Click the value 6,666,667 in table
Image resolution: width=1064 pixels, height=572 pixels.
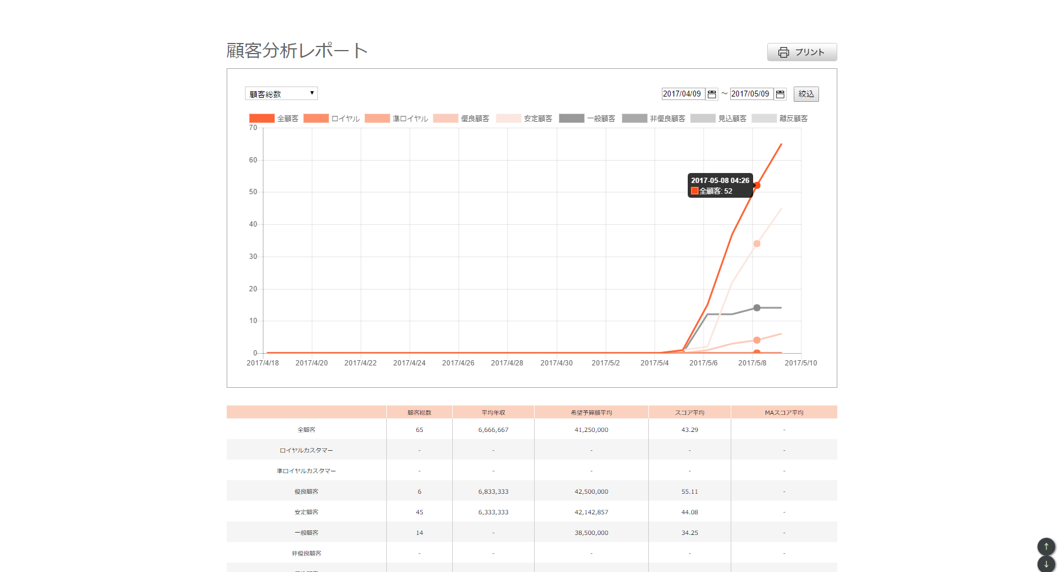(493, 430)
